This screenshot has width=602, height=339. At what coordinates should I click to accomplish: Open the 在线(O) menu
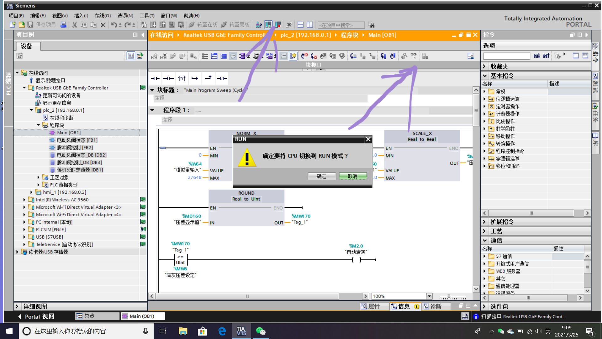coord(103,16)
